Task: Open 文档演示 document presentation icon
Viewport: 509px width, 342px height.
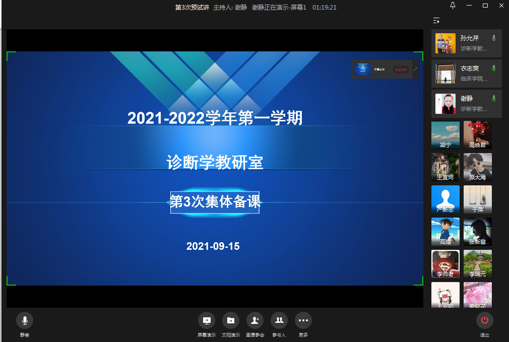Action: tap(230, 320)
